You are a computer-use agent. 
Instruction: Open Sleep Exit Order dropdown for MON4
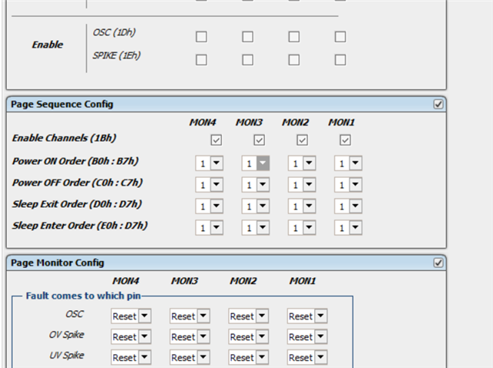210,206
